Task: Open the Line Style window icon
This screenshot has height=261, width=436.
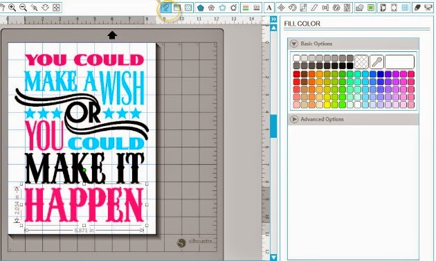Action: (257, 8)
